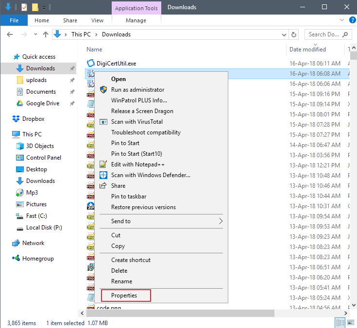
Task: Click the Up one level arrow
Action: [x=46, y=34]
